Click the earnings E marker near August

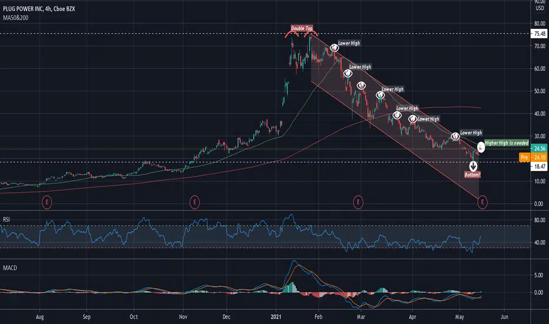tap(47, 202)
